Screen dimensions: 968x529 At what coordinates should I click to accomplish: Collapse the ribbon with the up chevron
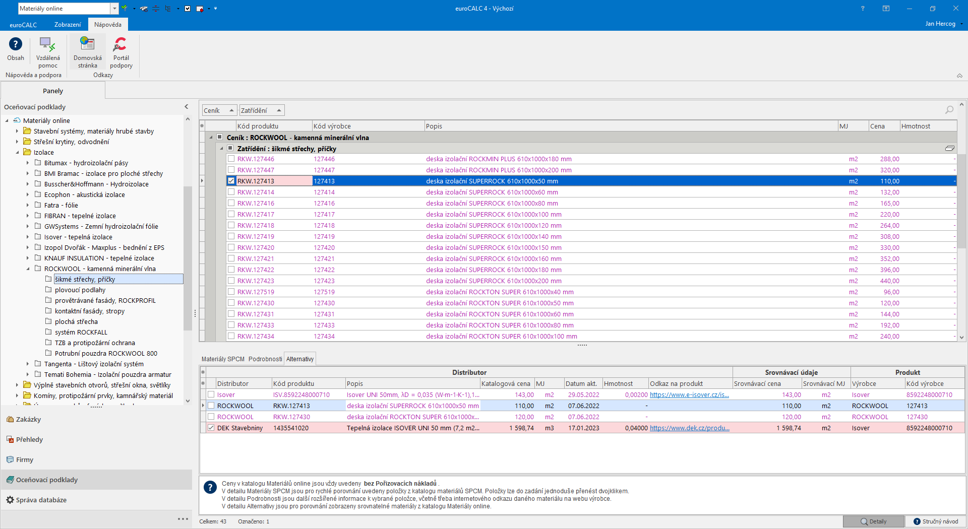click(x=959, y=76)
